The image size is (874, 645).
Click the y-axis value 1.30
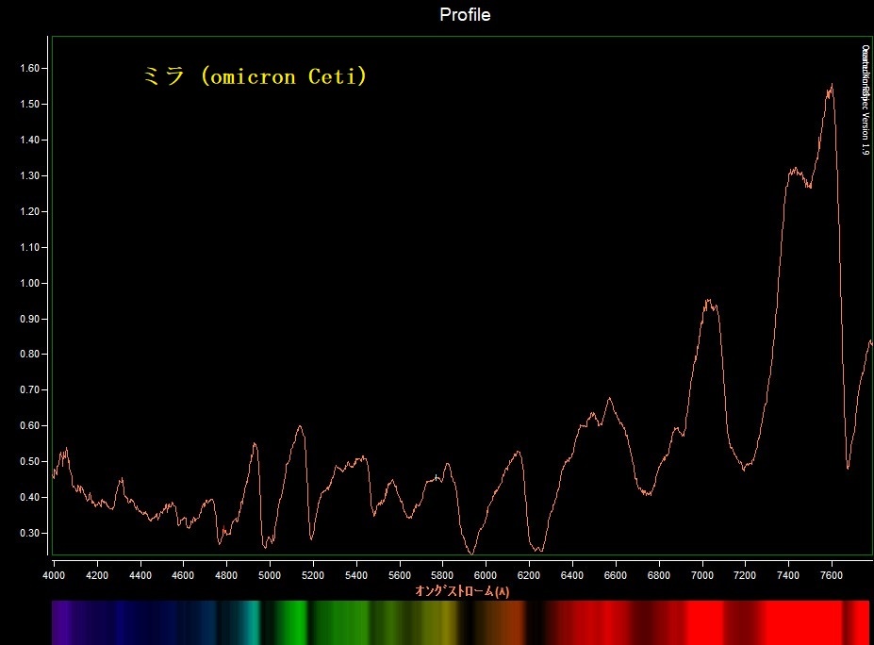(29, 175)
